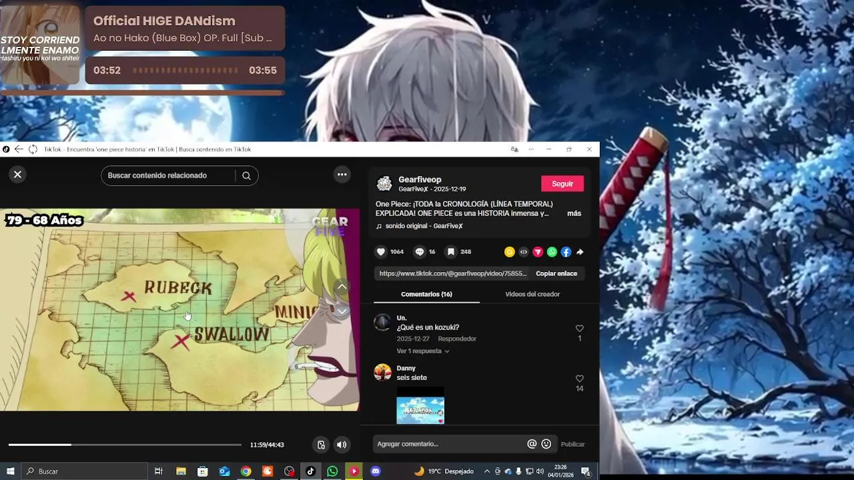This screenshot has width=854, height=480.
Task: Mute the TikTok video volume
Action: 342,445
